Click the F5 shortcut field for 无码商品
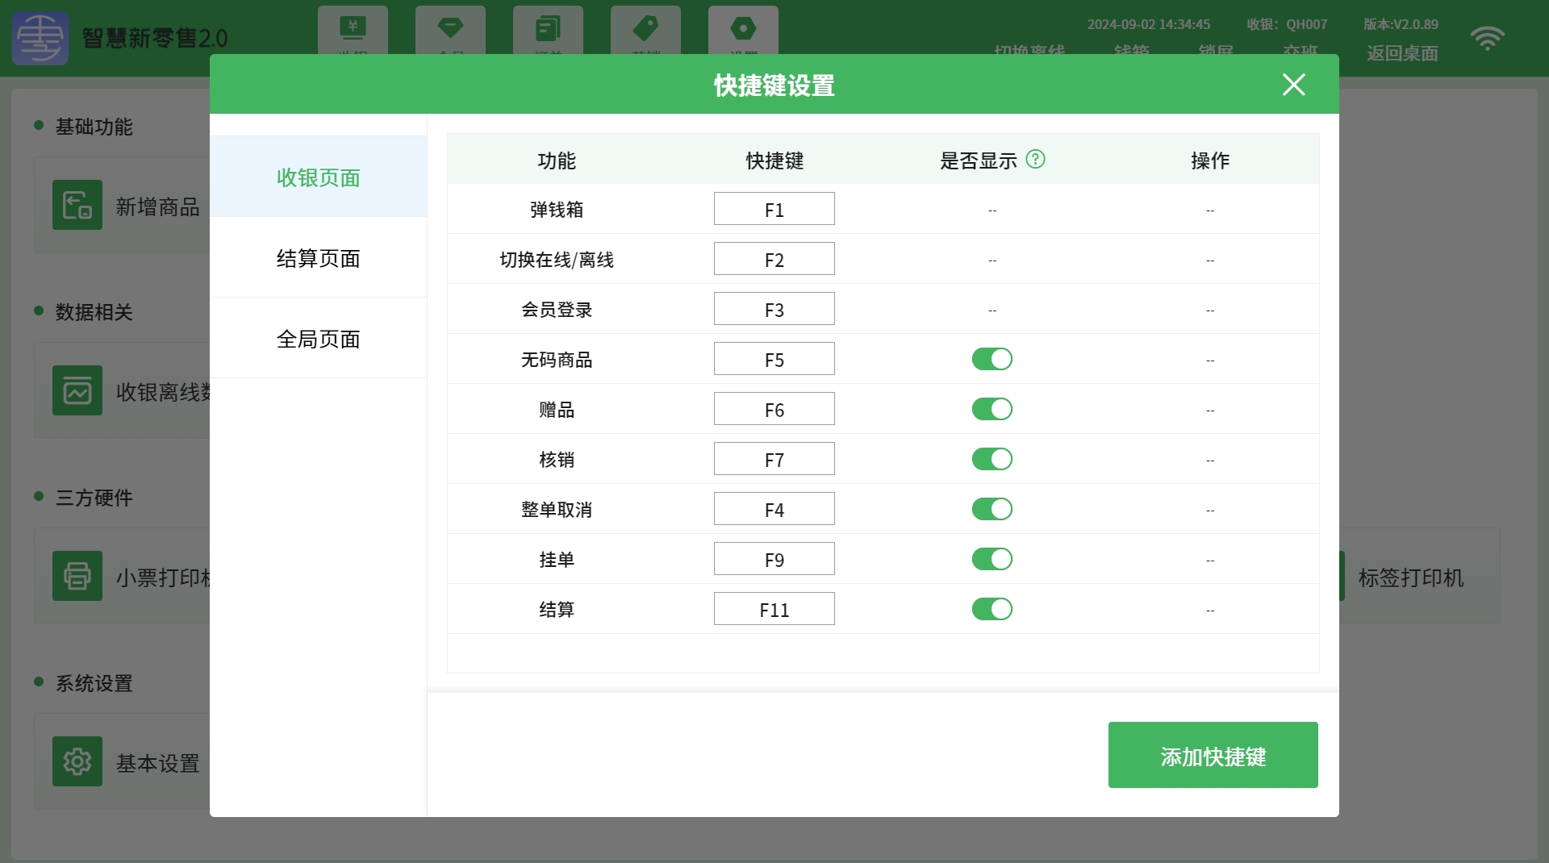 774,359
